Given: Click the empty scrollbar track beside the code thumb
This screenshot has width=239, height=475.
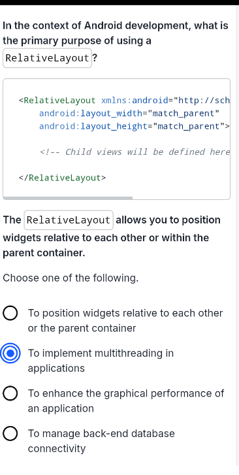Looking at the screenshot, I should [x=181, y=198].
